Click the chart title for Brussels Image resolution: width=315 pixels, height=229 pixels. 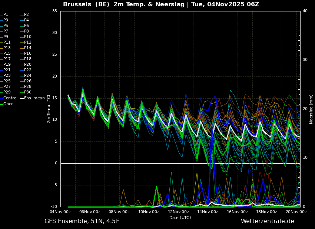161,4
